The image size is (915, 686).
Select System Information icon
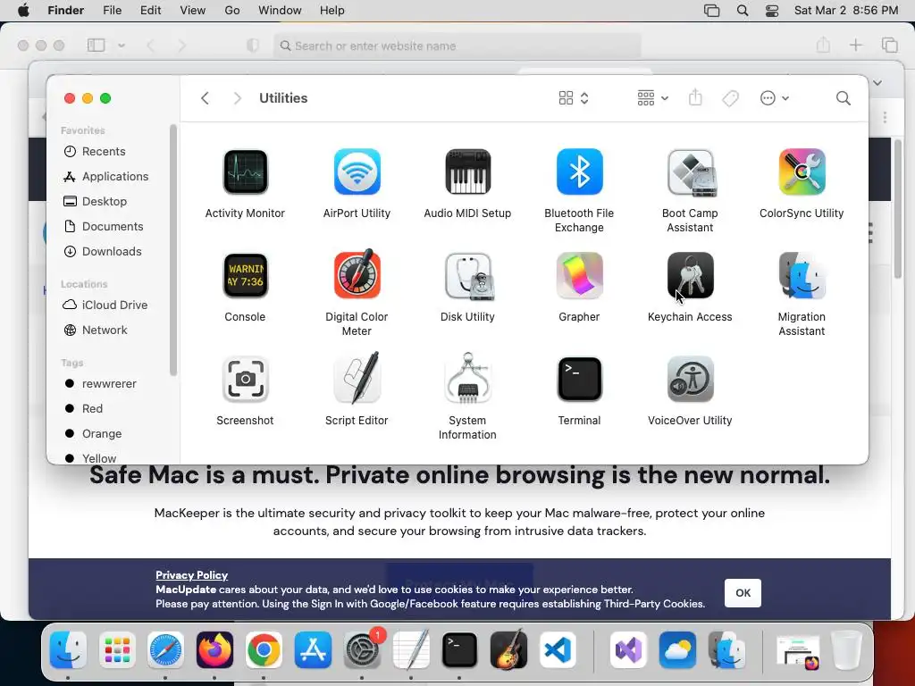(468, 378)
